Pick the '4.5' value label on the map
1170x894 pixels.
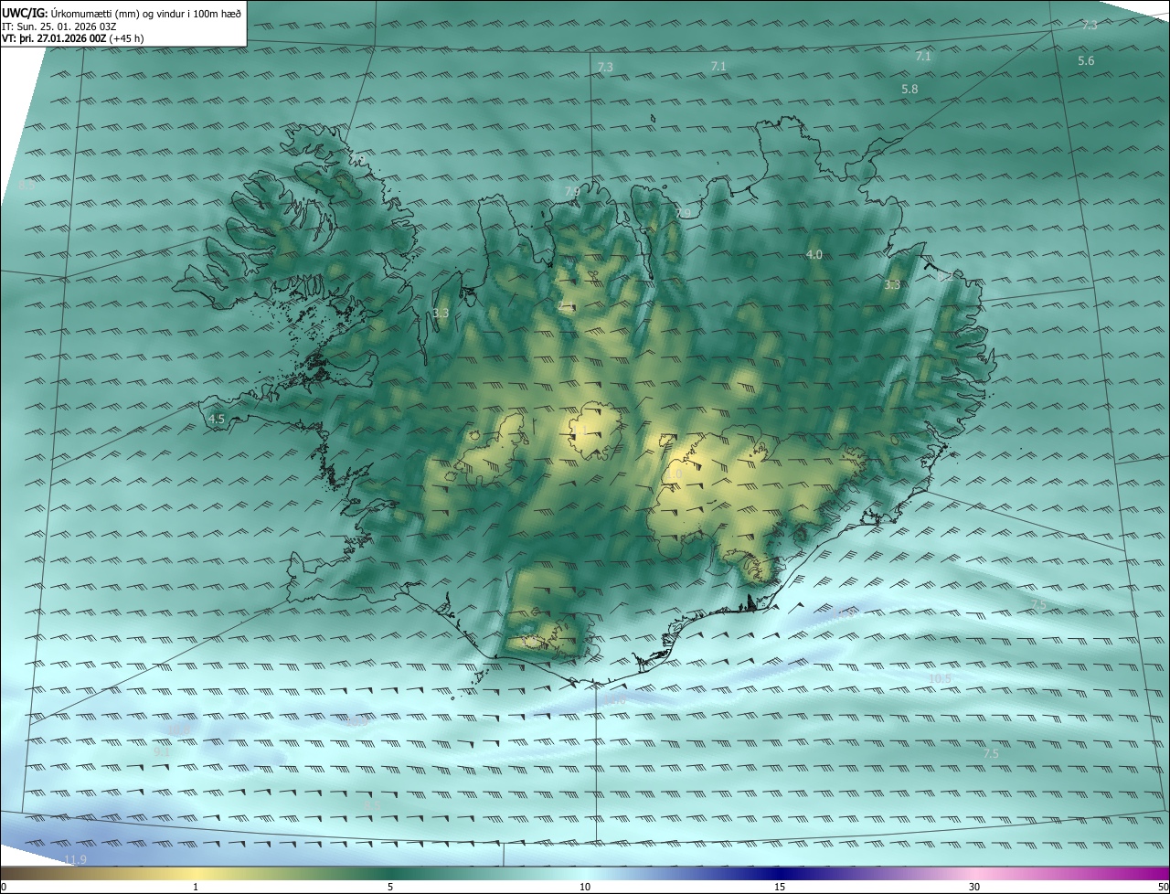pos(217,419)
